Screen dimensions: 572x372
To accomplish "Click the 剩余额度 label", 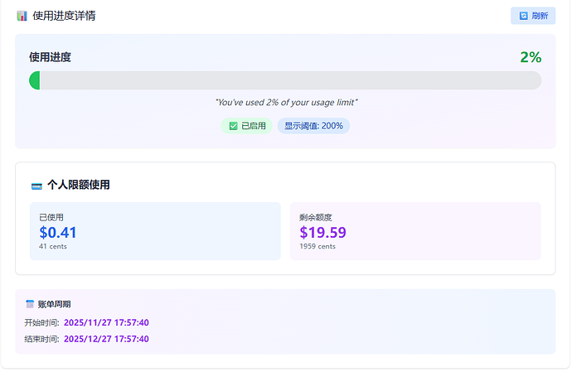I will pyautogui.click(x=316, y=217).
